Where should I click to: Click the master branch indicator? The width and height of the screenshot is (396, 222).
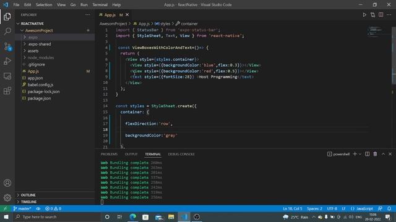point(22,208)
